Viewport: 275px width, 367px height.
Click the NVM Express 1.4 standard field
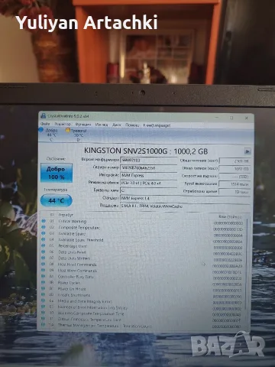click(185, 198)
